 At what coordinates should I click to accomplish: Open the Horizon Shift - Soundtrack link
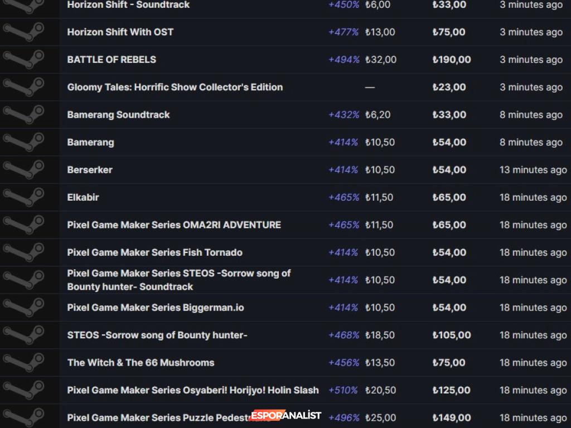point(128,5)
